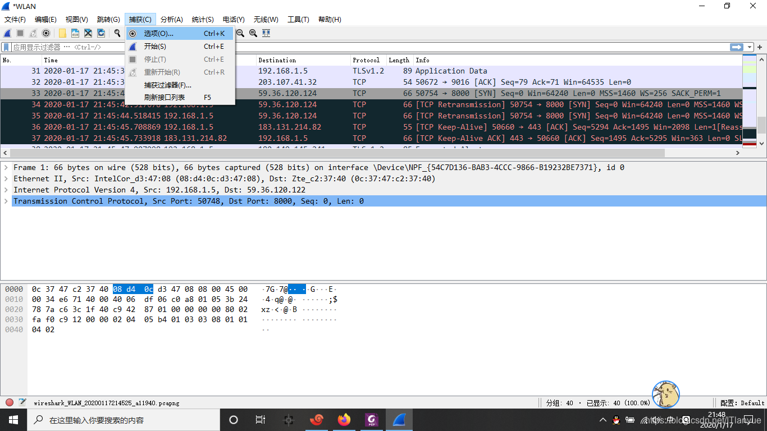Close capture file toolbar icon
Screen dimensions: 767x431
(88, 33)
